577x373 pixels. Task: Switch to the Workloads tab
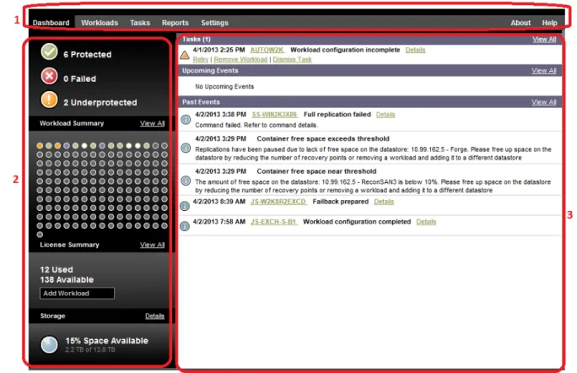pyautogui.click(x=100, y=23)
